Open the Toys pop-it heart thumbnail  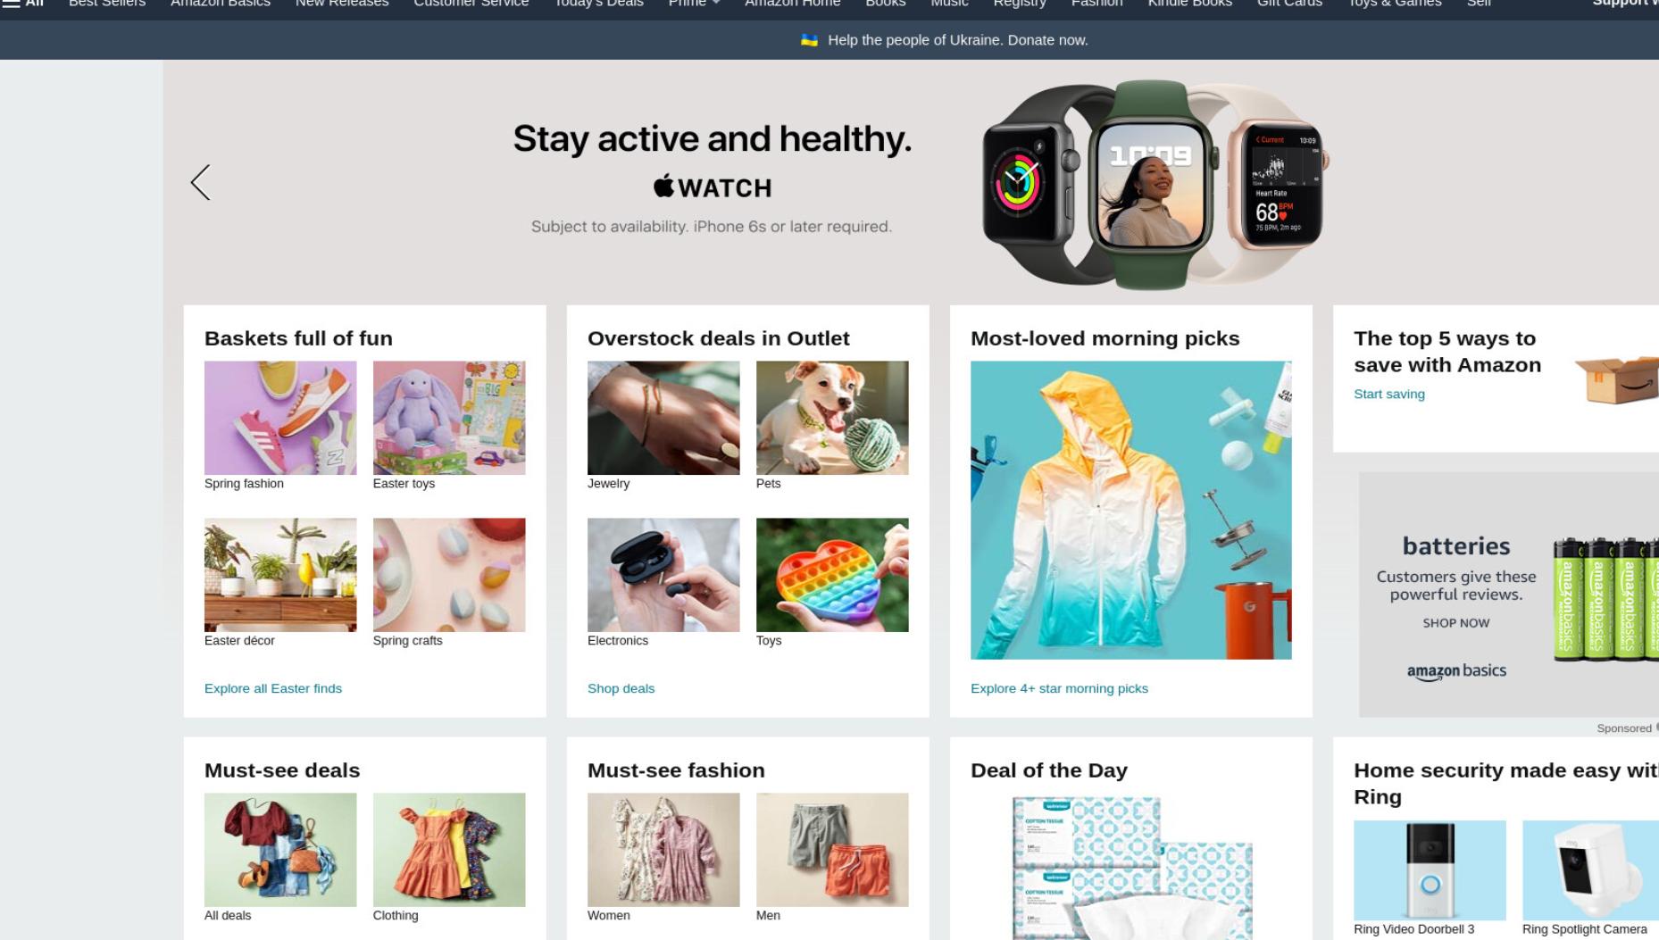coord(832,575)
